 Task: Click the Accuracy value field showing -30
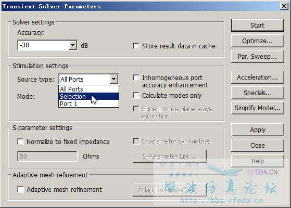pos(43,45)
